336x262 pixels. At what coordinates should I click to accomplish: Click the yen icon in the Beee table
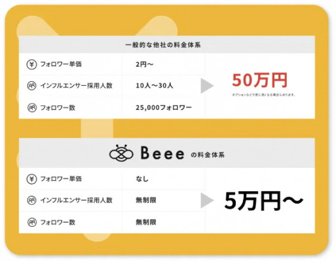pos(31,179)
